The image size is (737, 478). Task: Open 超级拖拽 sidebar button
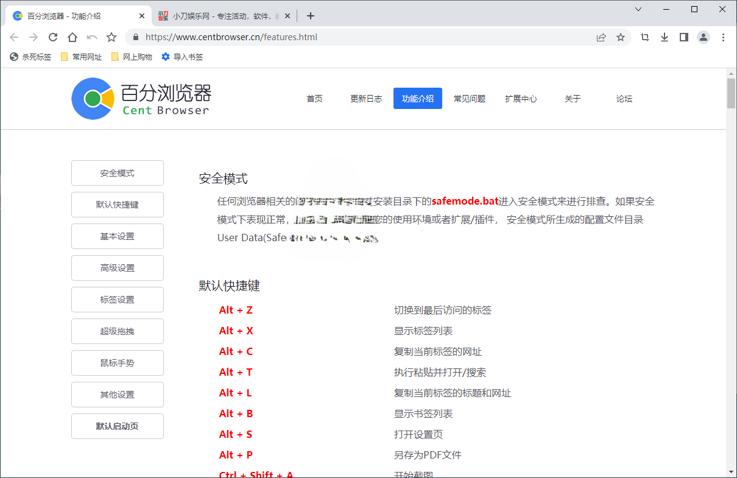point(118,331)
